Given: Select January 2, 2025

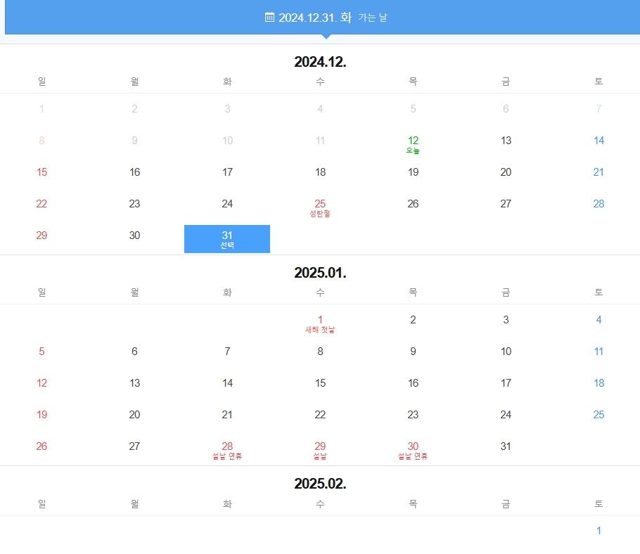Looking at the screenshot, I should [413, 320].
